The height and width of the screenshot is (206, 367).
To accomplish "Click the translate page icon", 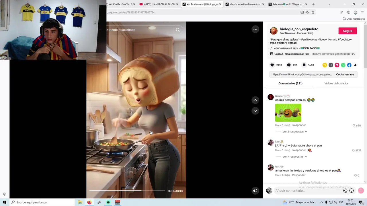I will tap(307, 12).
